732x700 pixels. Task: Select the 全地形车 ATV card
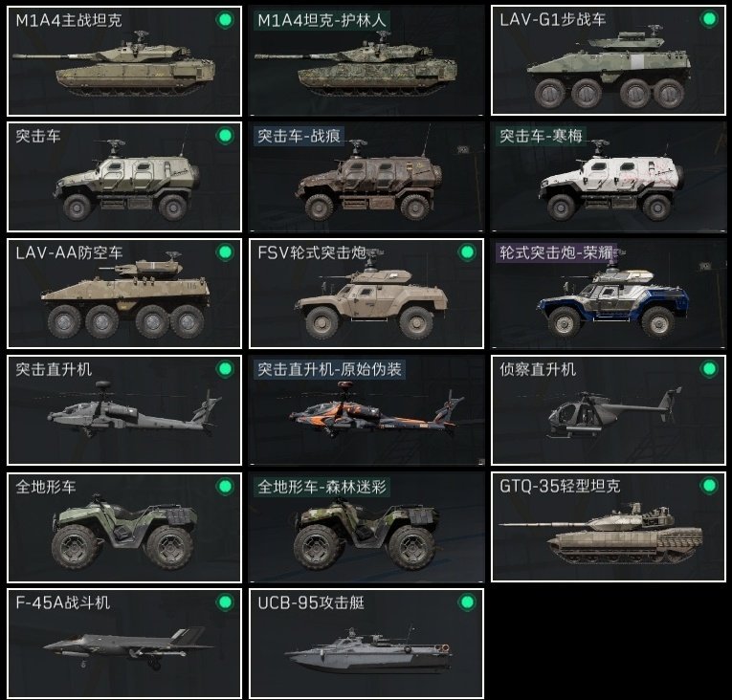pos(124,527)
